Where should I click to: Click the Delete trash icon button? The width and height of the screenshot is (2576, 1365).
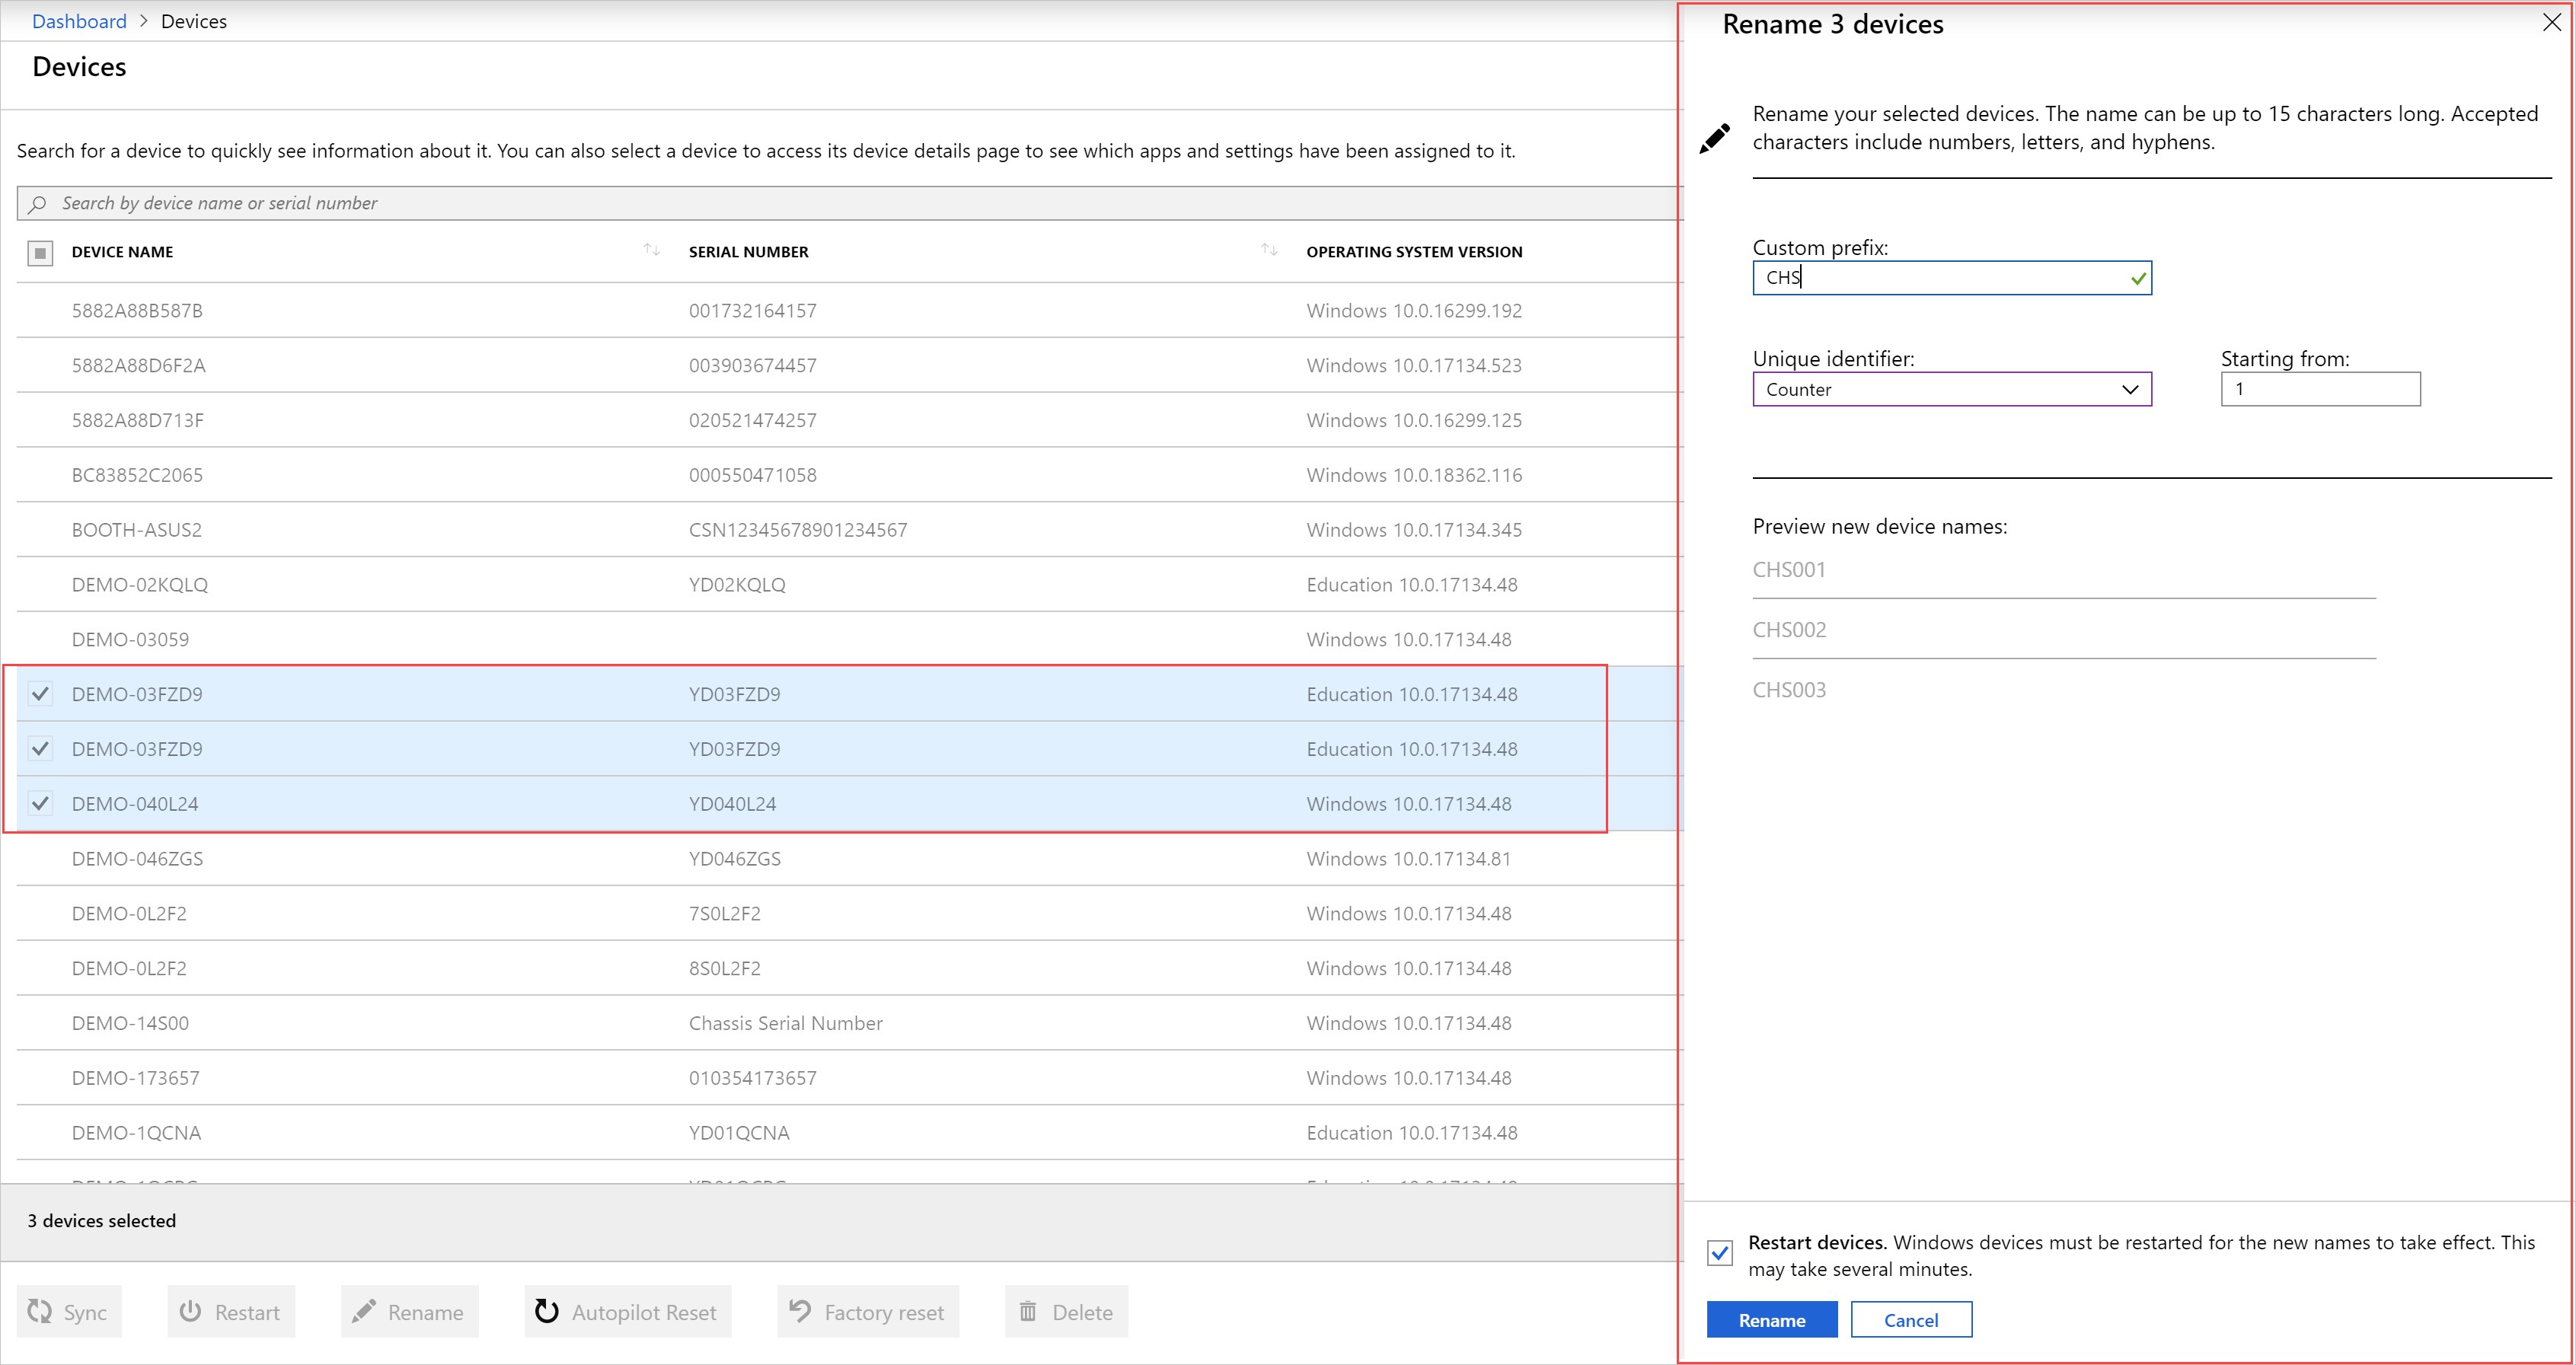pyautogui.click(x=1028, y=1311)
